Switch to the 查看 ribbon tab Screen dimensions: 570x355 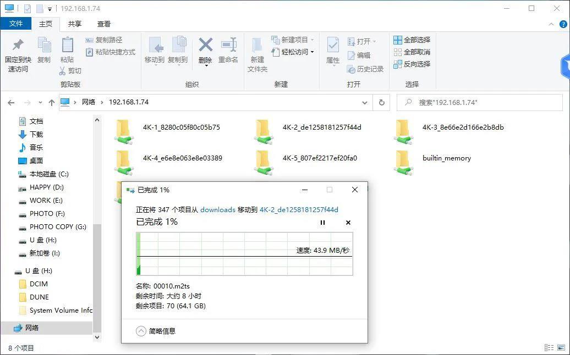click(x=104, y=24)
